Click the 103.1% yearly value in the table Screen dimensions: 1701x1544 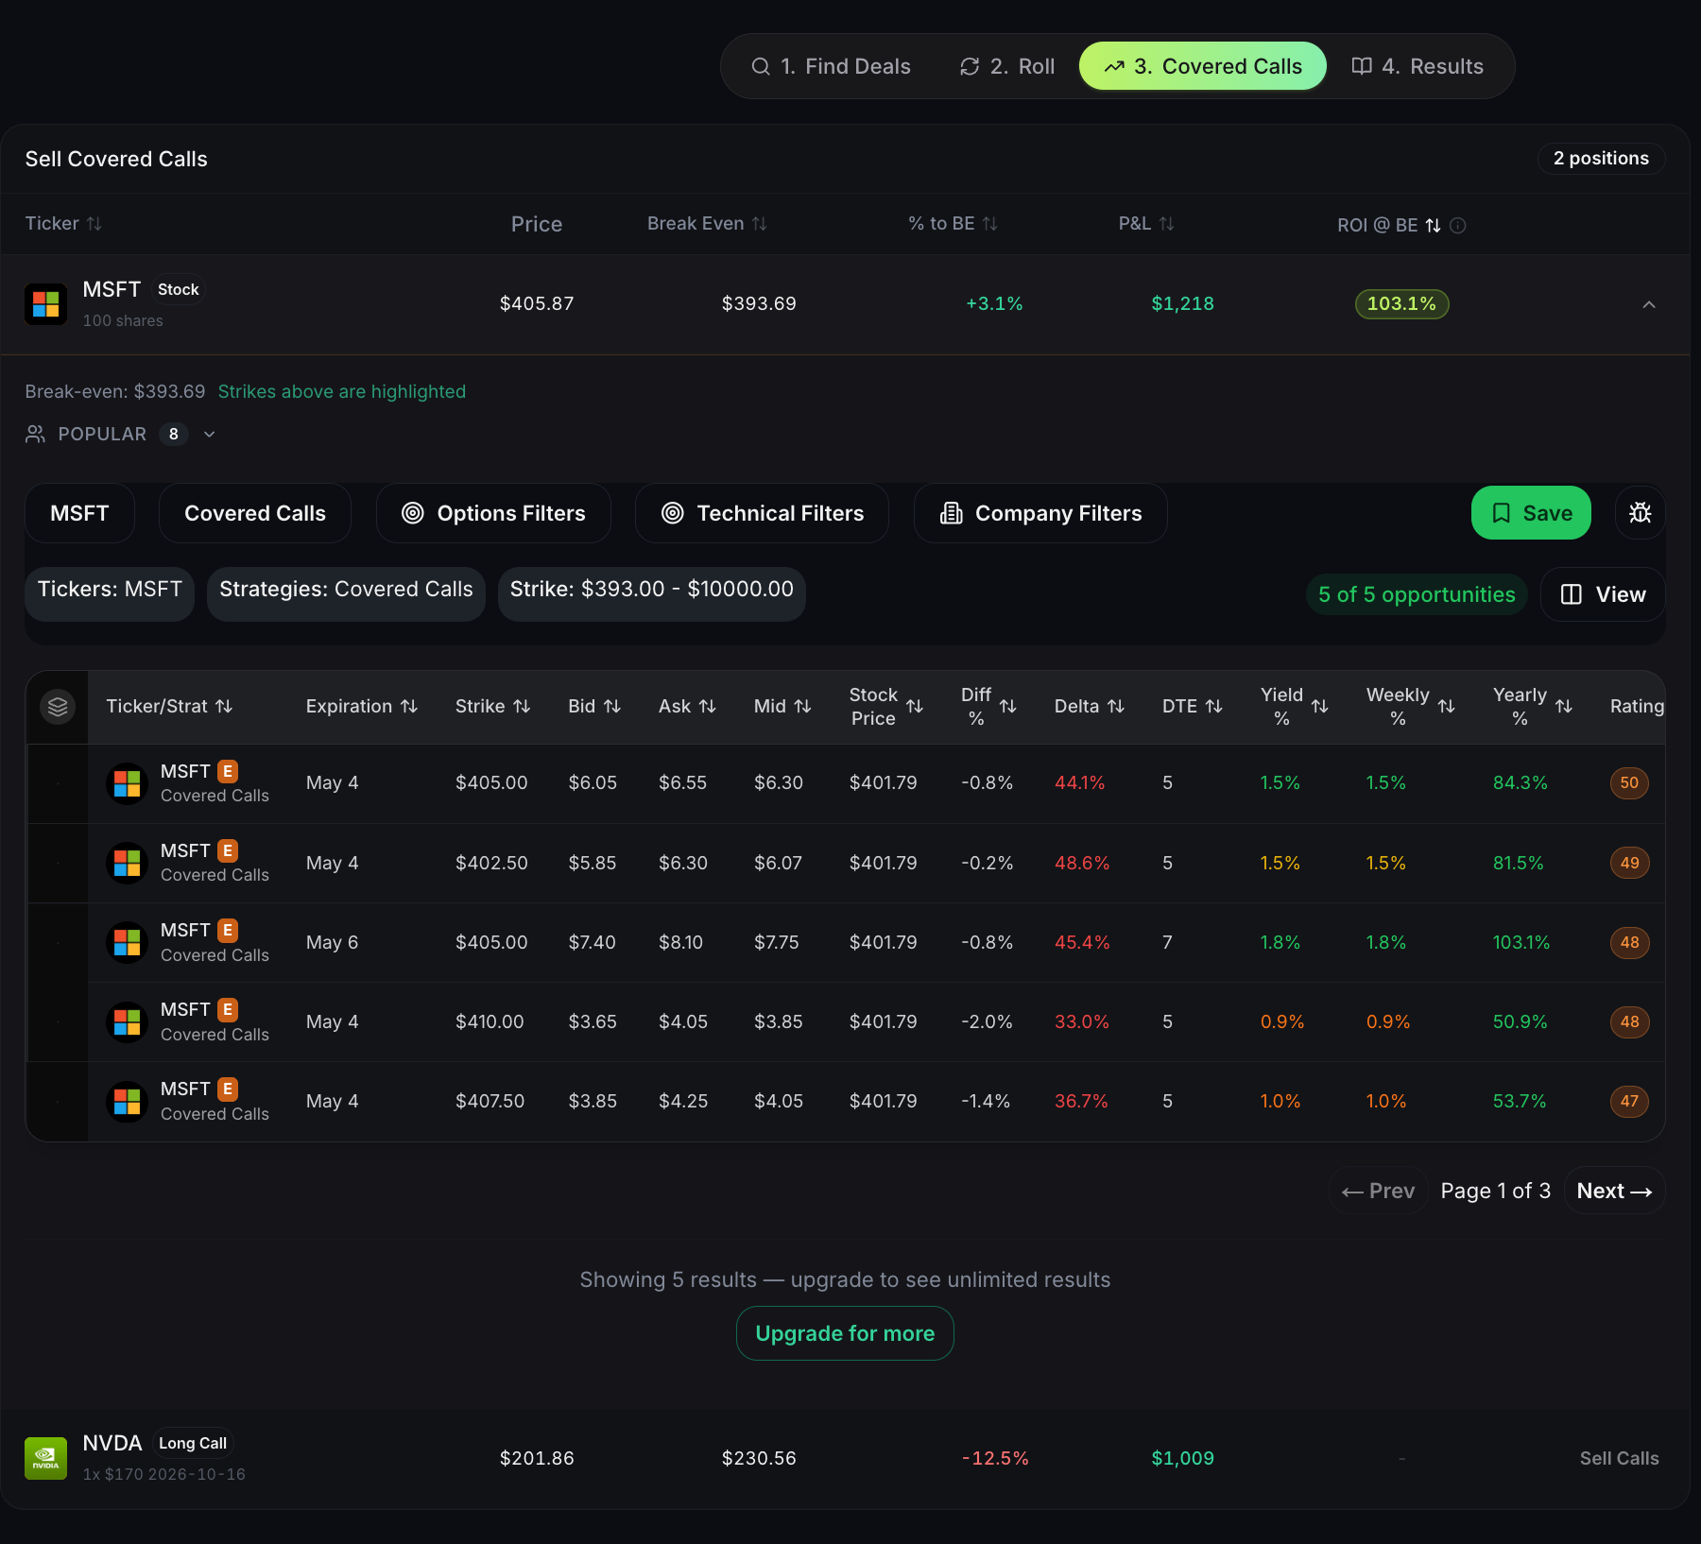[x=1521, y=942]
